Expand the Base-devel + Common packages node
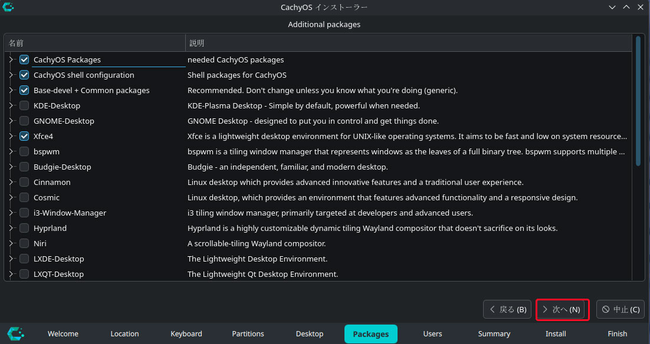Image resolution: width=650 pixels, height=344 pixels. click(11, 90)
